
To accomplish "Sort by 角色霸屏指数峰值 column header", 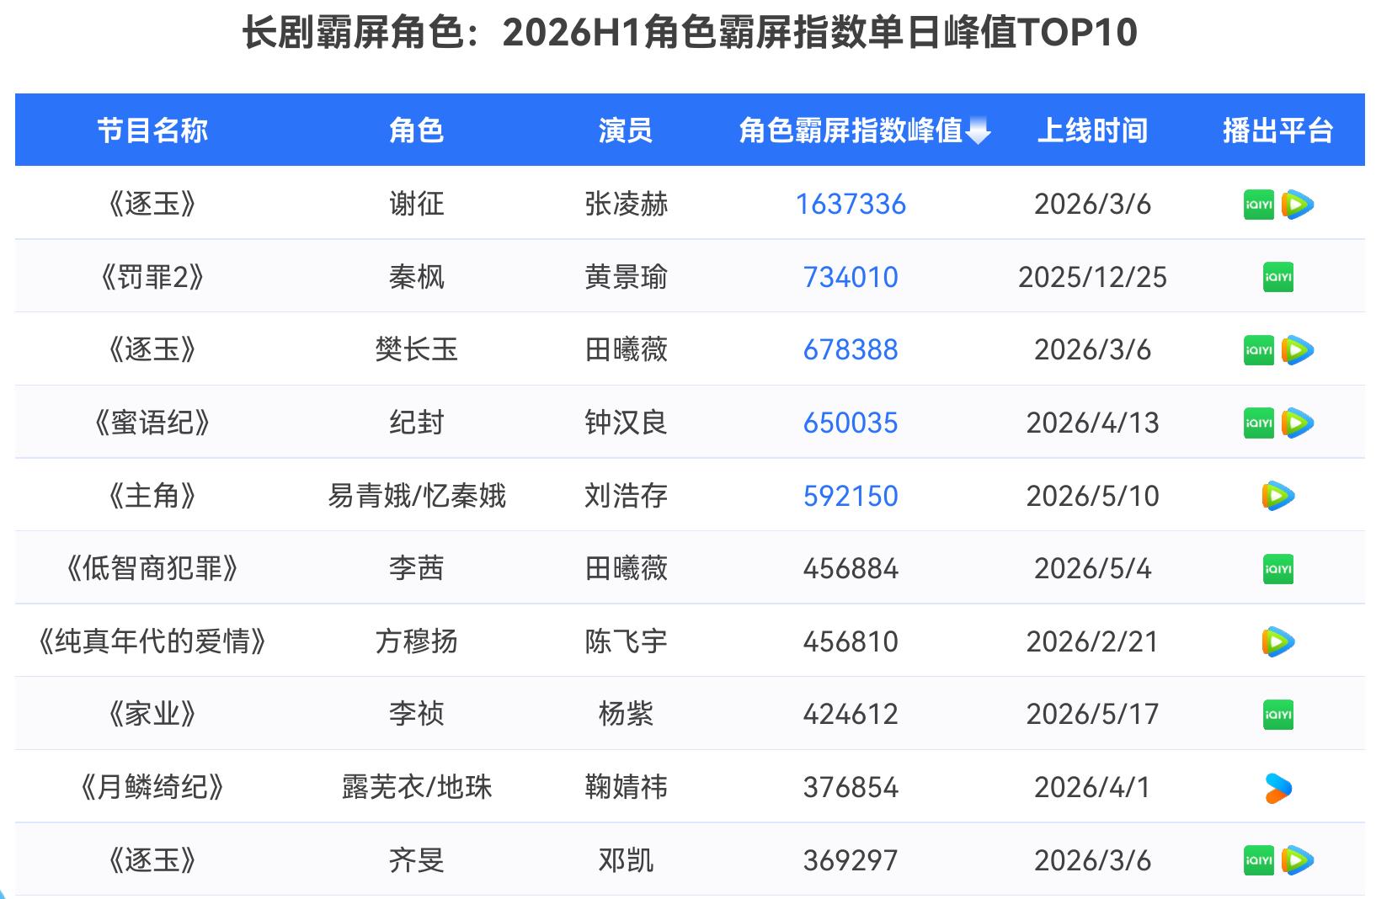I will pyautogui.click(x=851, y=130).
